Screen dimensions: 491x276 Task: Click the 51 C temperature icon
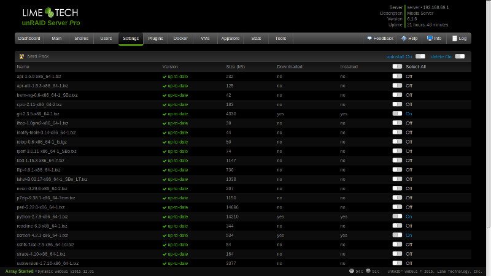368,271
